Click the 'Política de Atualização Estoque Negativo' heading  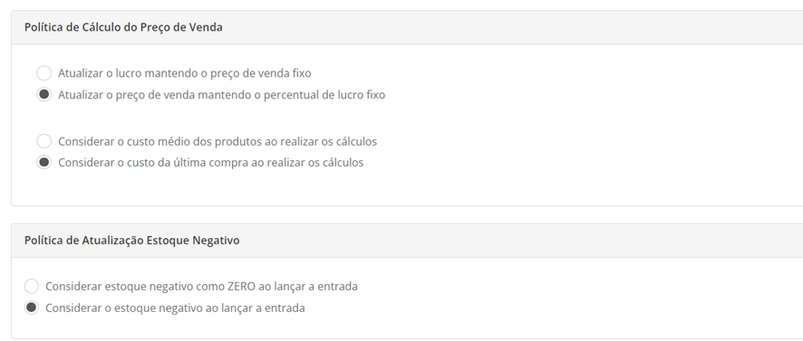click(131, 241)
